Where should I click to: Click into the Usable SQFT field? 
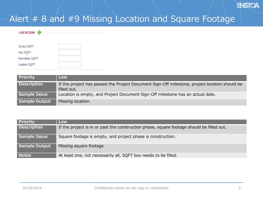70,64
